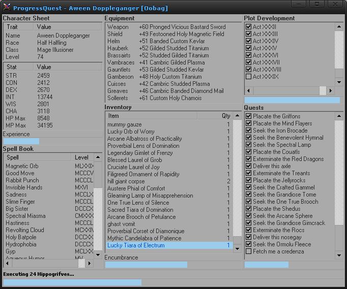Screen dimensions: 347x289
Task: Close the ProgressQuest window
Action: click(335, 4)
